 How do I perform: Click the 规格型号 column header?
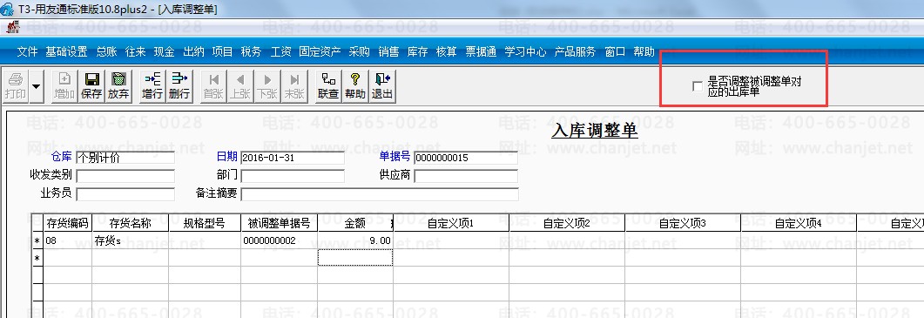pos(205,223)
